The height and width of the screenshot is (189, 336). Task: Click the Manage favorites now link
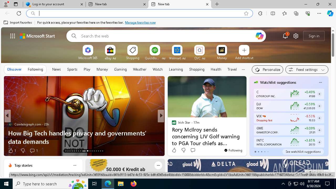[140, 23]
